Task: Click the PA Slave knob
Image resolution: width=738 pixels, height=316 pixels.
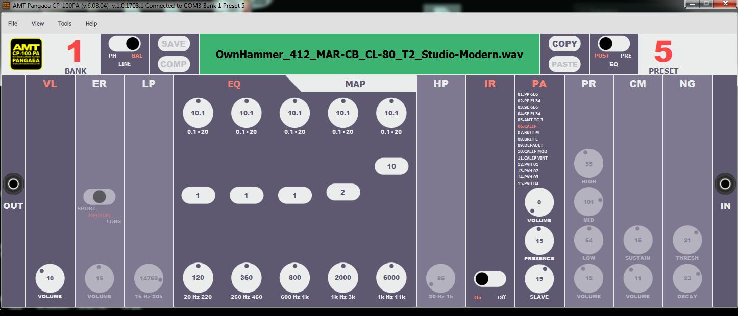Action: pos(539,279)
